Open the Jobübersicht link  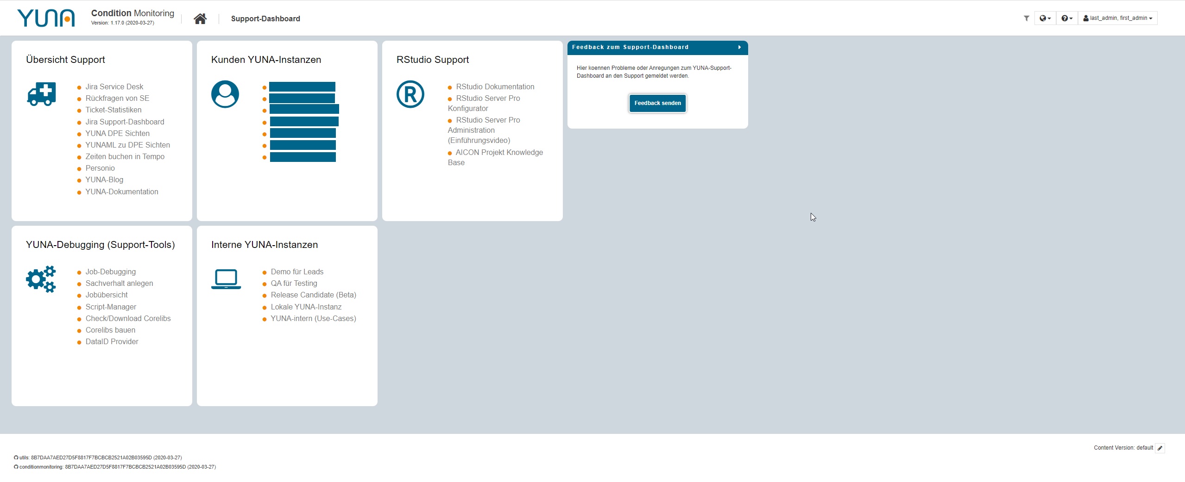(107, 295)
